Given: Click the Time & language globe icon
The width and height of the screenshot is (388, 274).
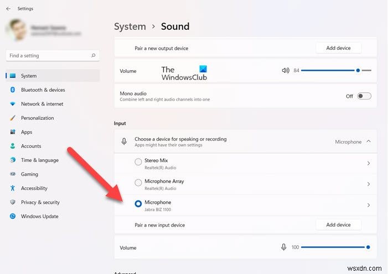Looking at the screenshot, I should 13,160.
